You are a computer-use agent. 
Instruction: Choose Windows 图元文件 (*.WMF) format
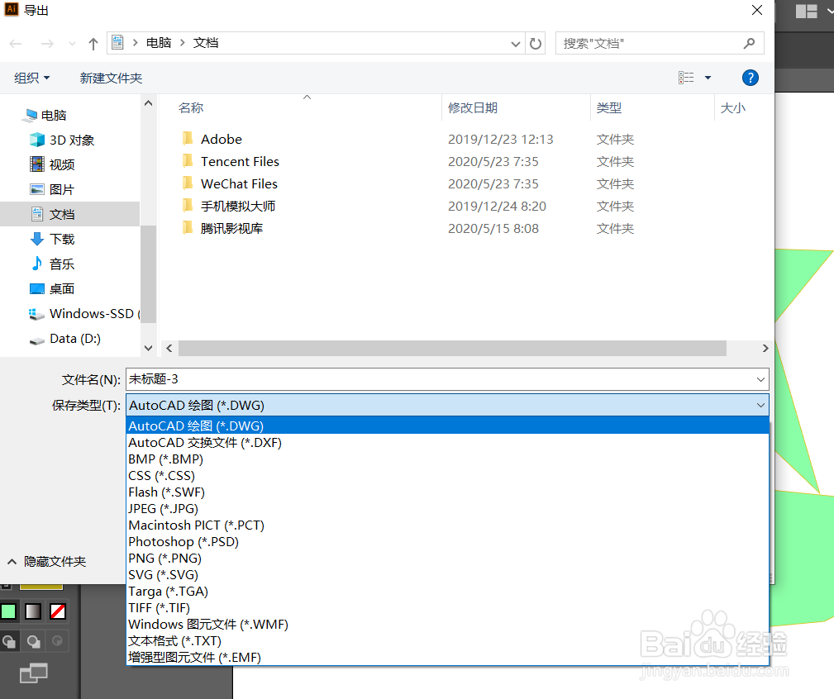click(x=448, y=624)
